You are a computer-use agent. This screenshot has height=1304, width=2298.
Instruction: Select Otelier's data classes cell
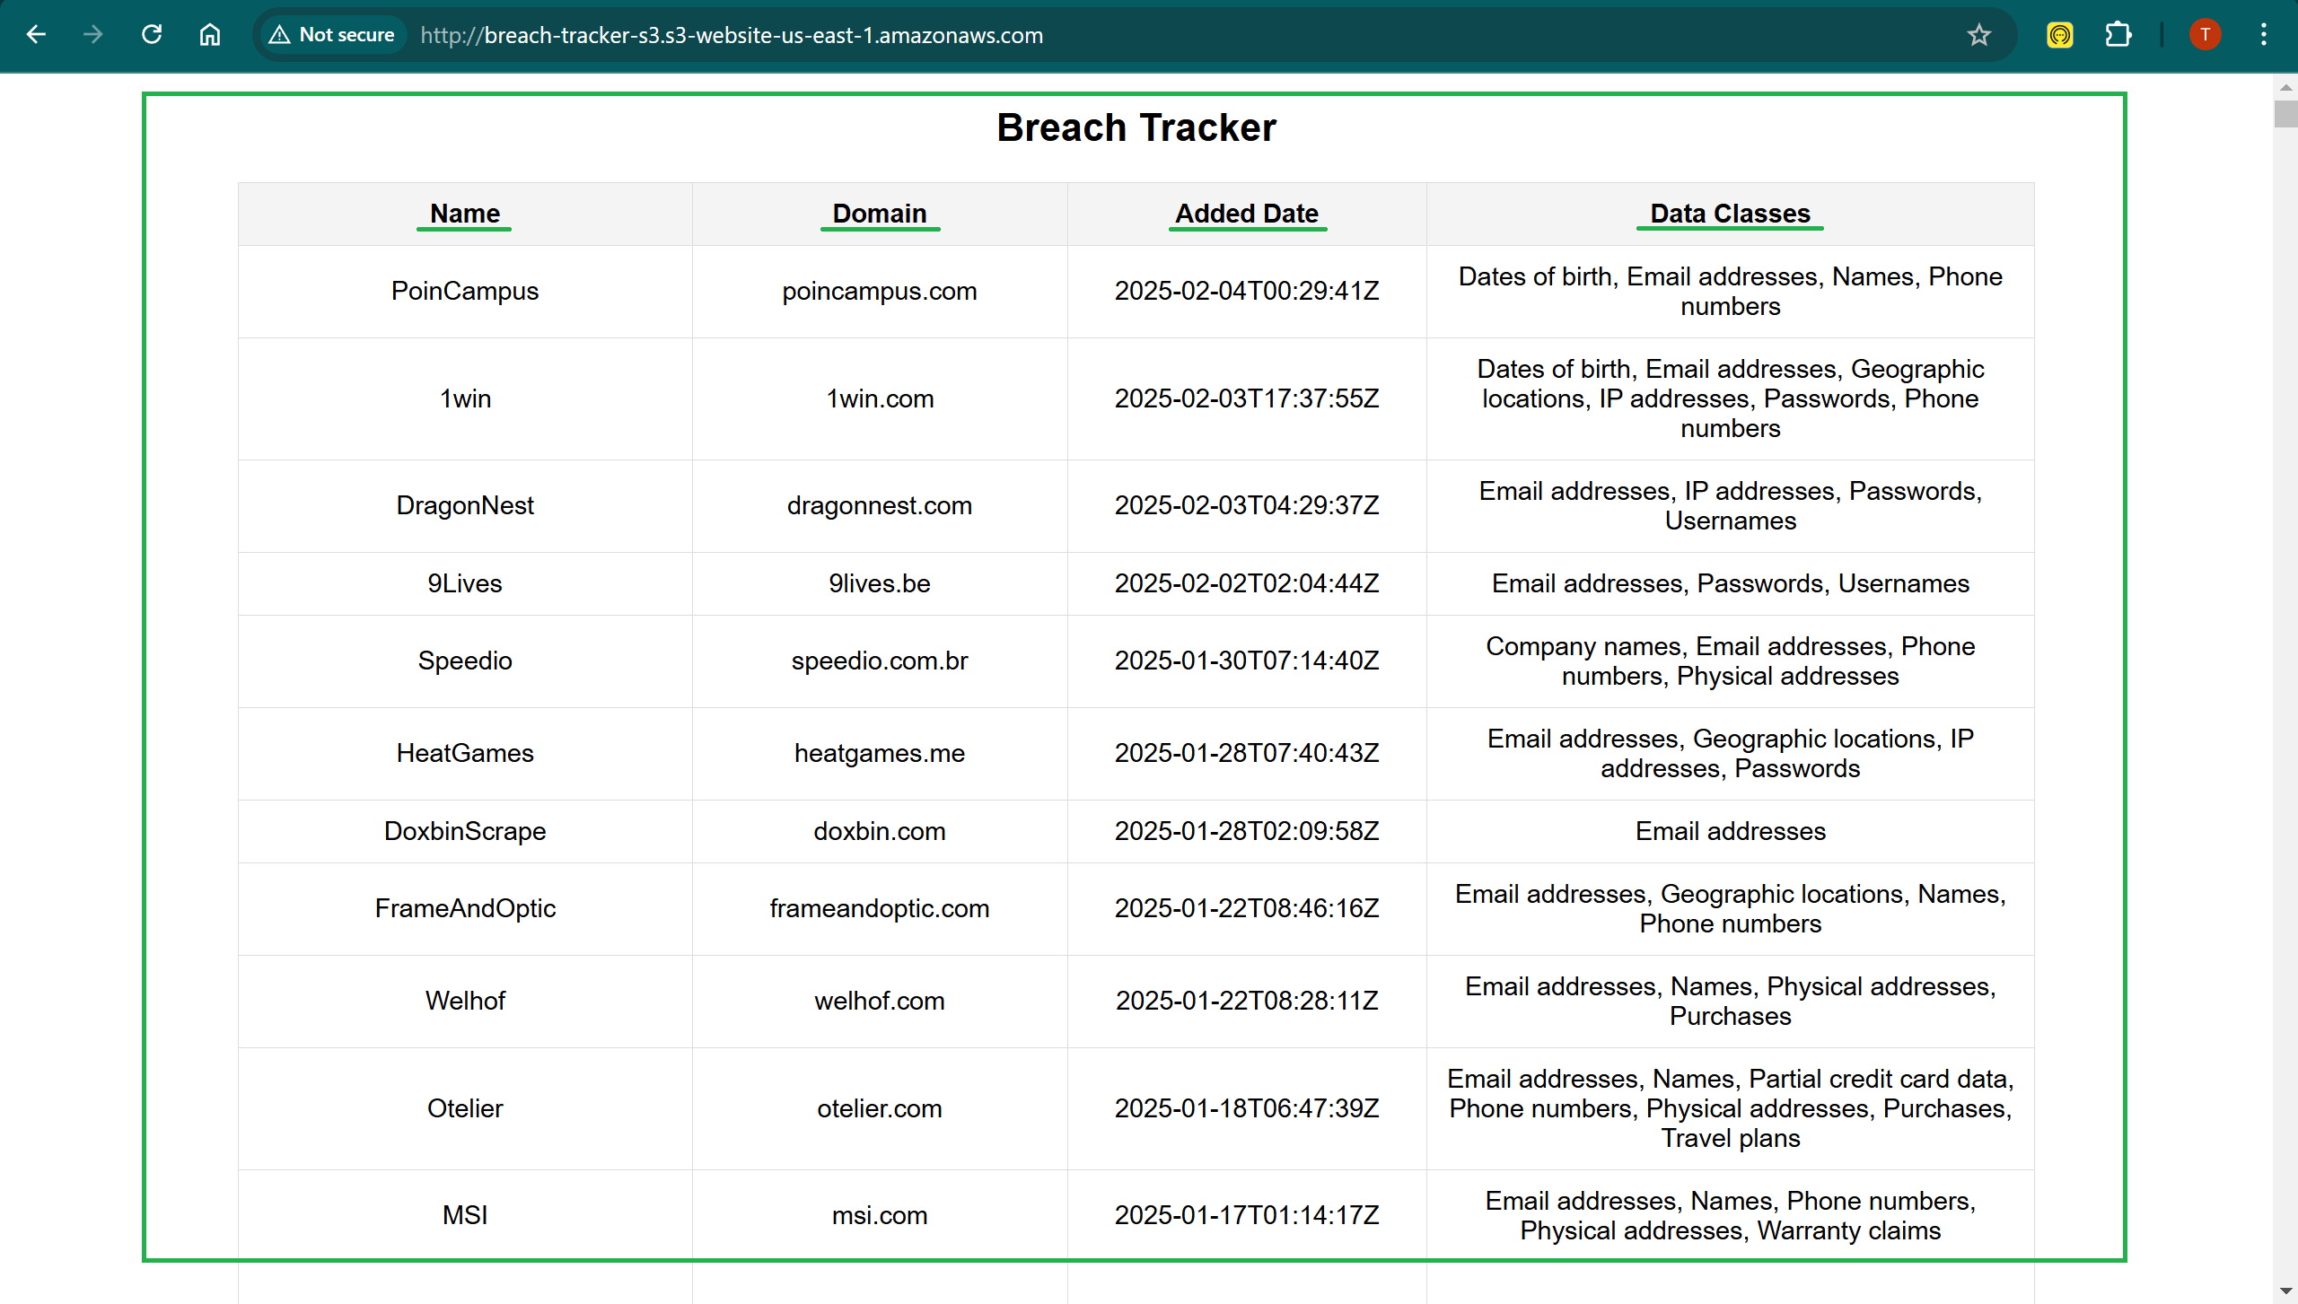click(1730, 1108)
